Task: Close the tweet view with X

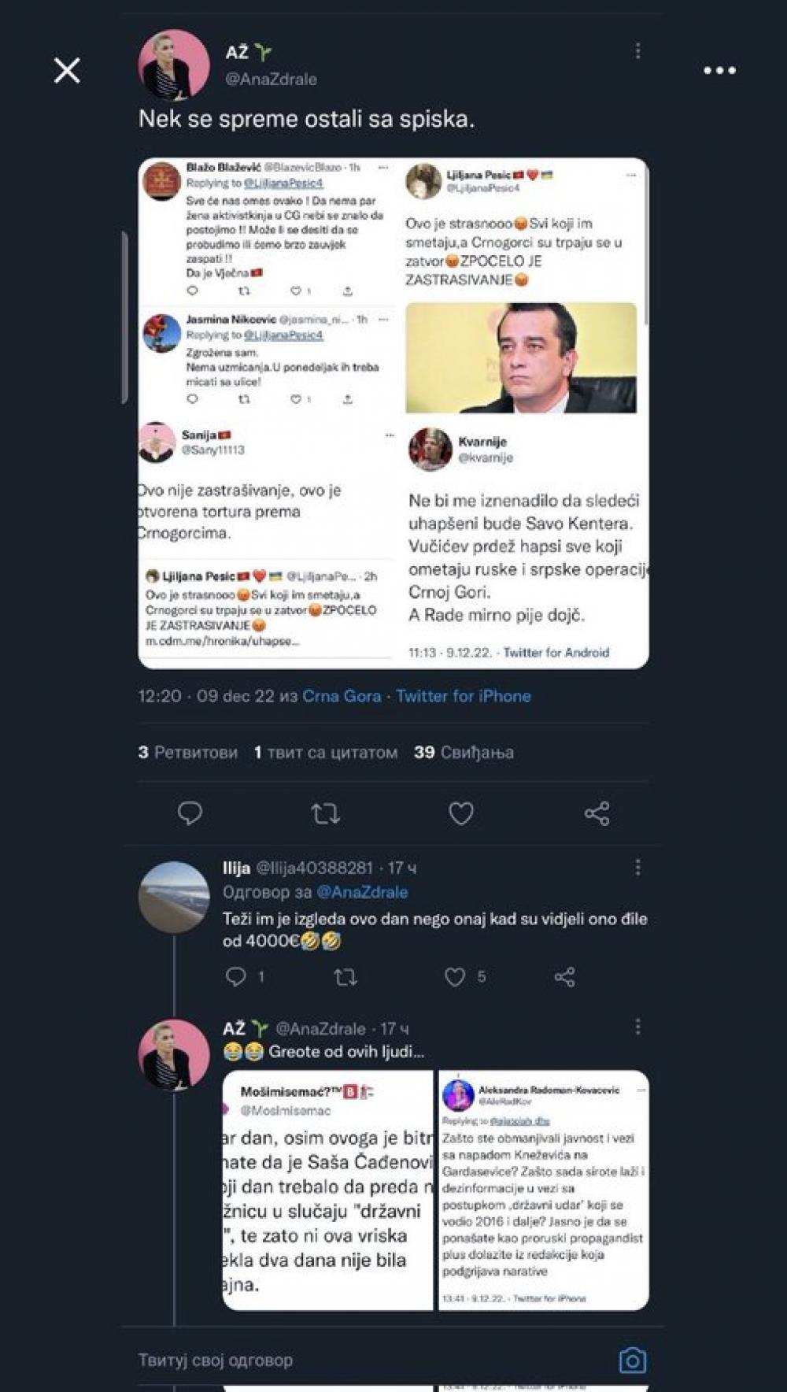Action: click(67, 71)
